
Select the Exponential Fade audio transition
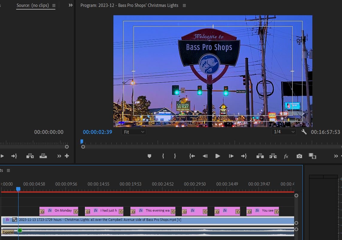tap(8, 232)
